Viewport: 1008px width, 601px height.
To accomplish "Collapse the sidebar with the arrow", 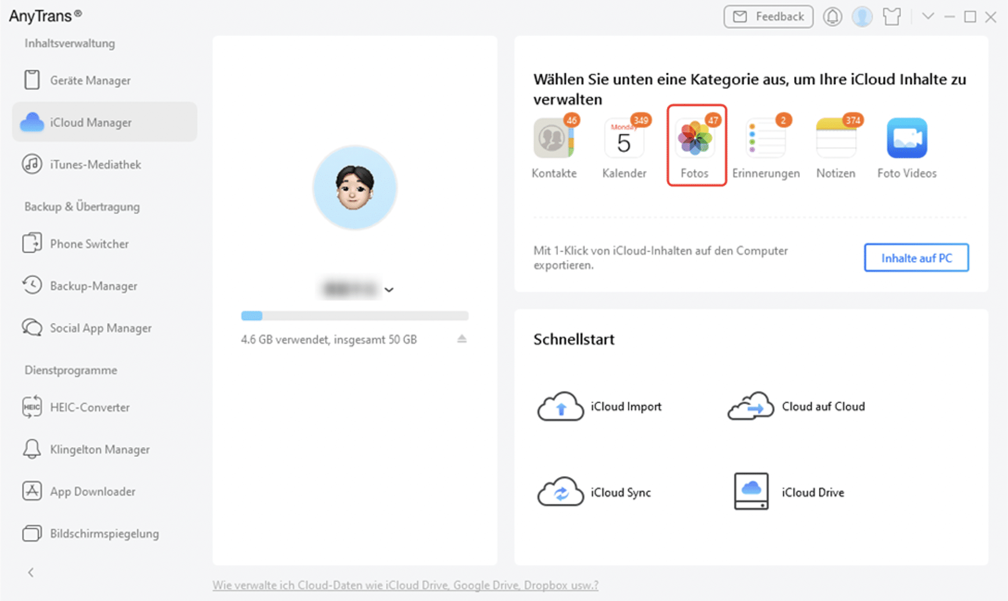I will (x=31, y=573).
